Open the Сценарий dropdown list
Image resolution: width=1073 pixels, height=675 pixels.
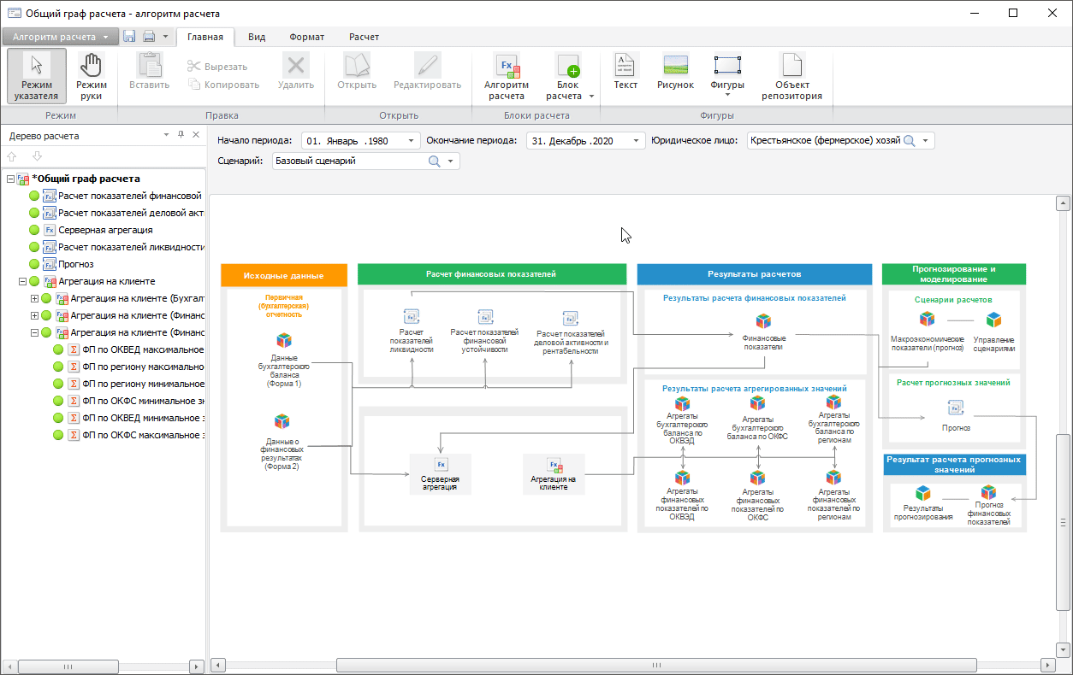[450, 161]
